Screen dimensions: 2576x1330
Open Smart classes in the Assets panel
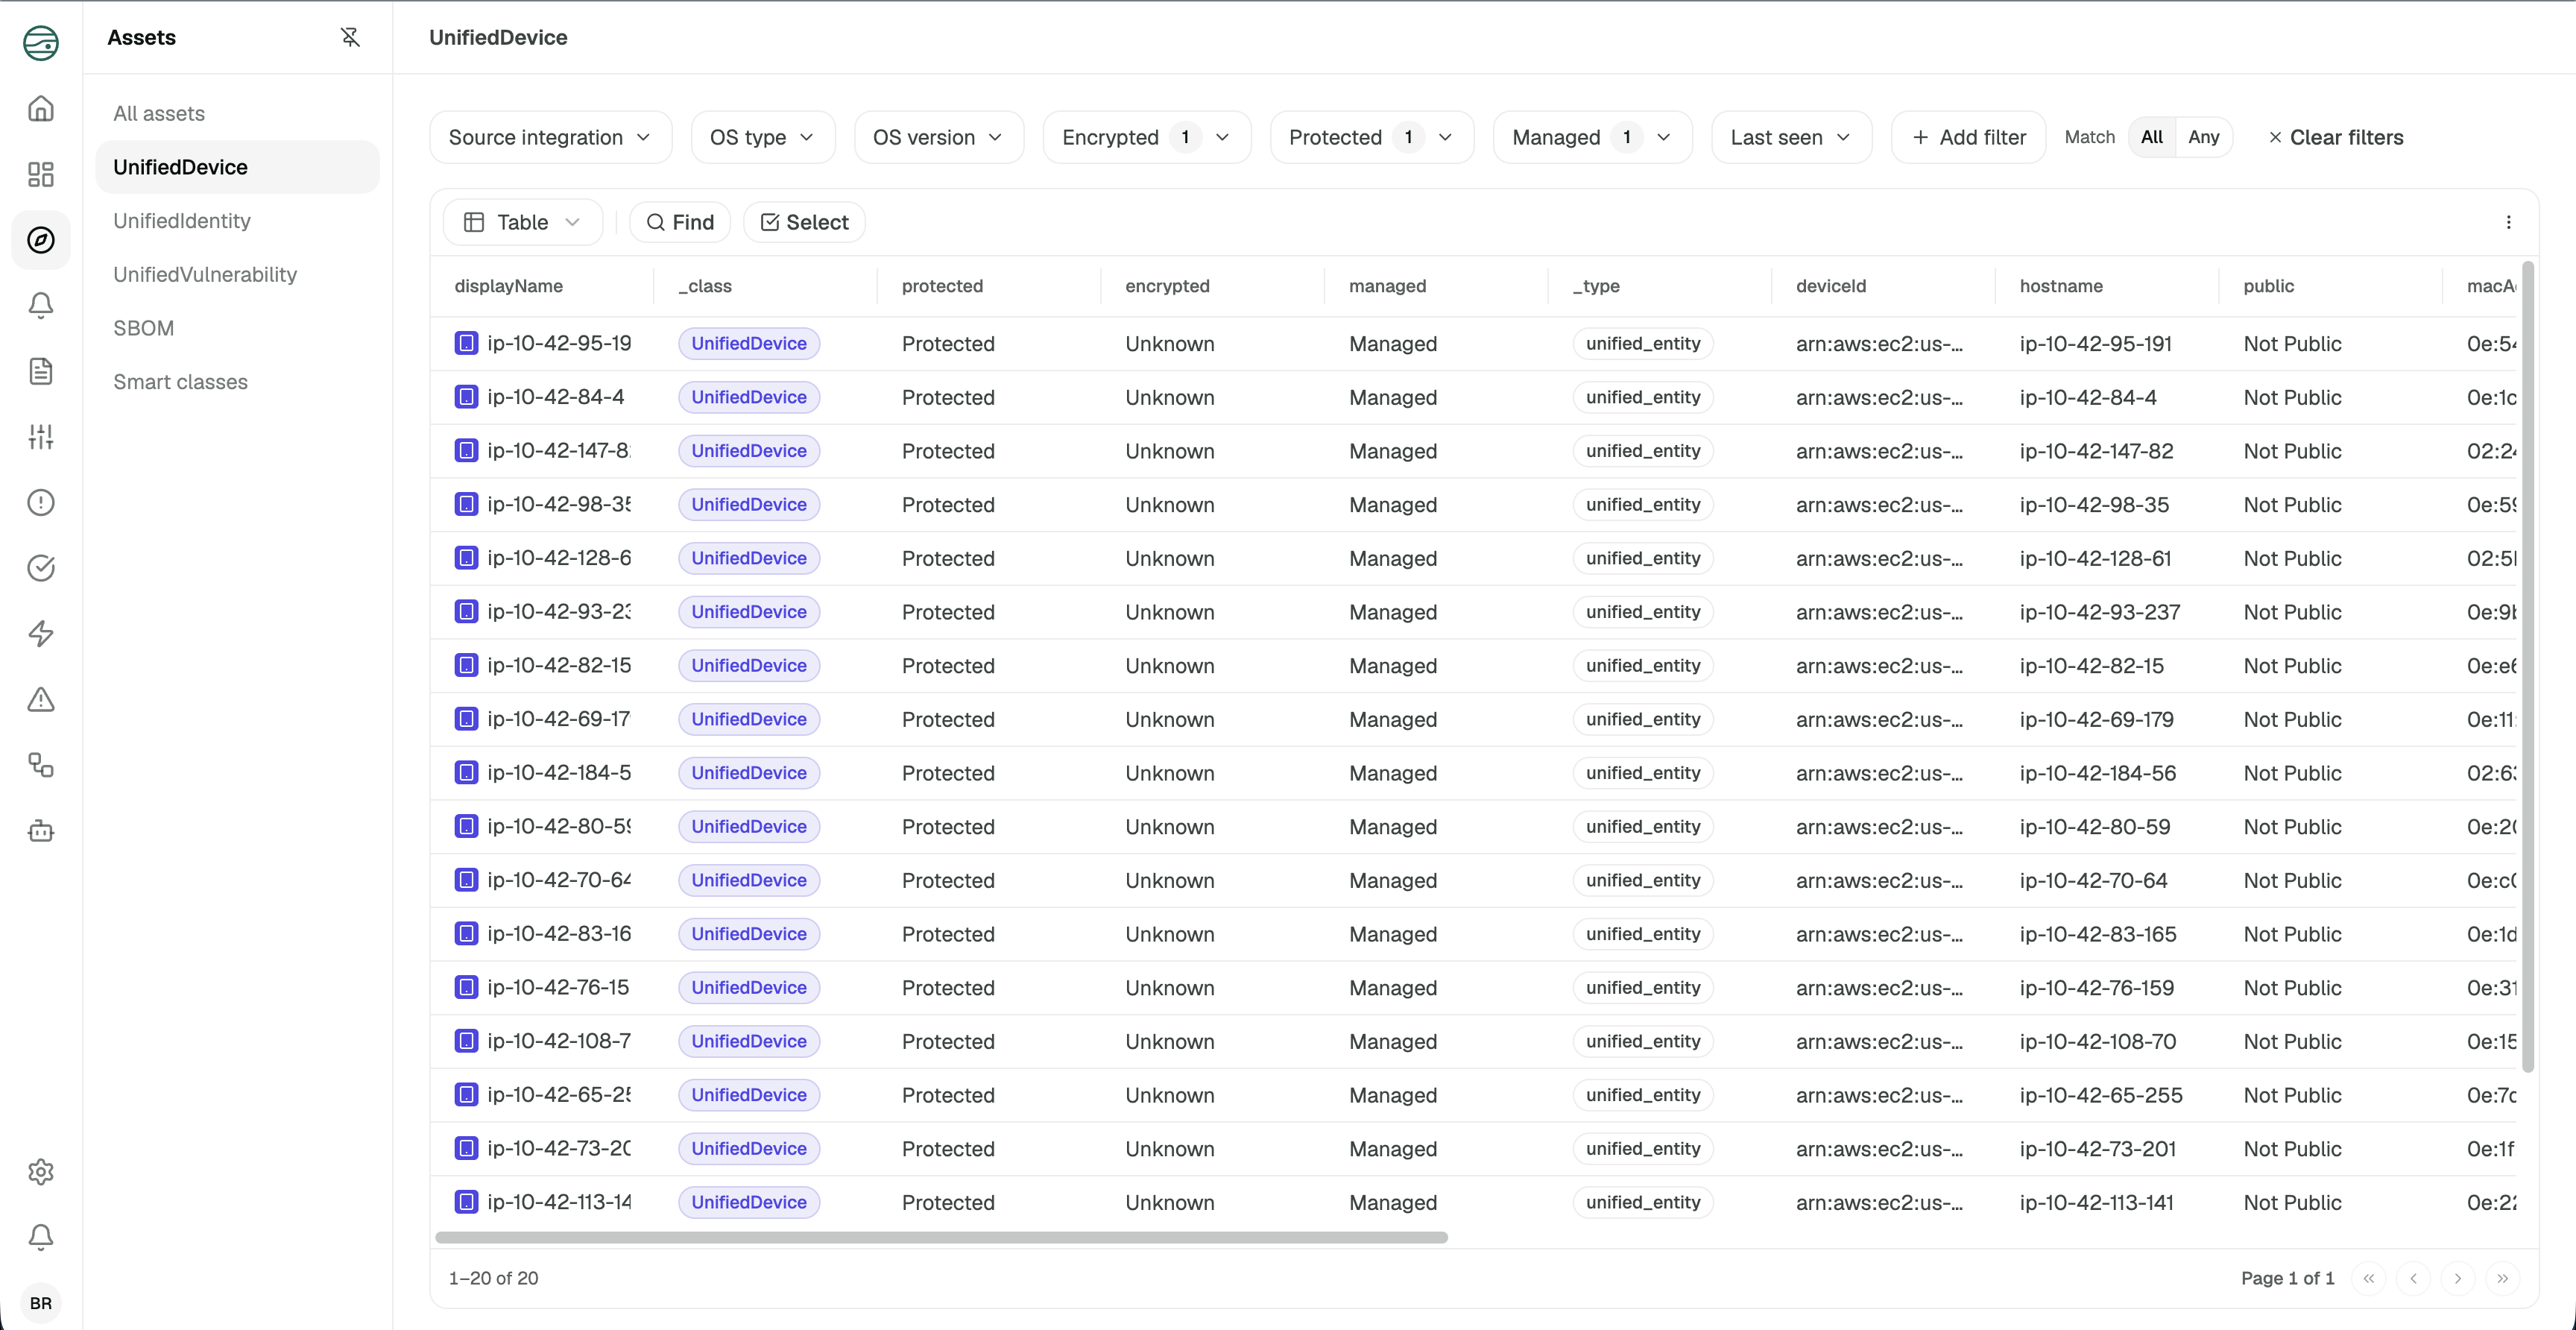(237, 382)
